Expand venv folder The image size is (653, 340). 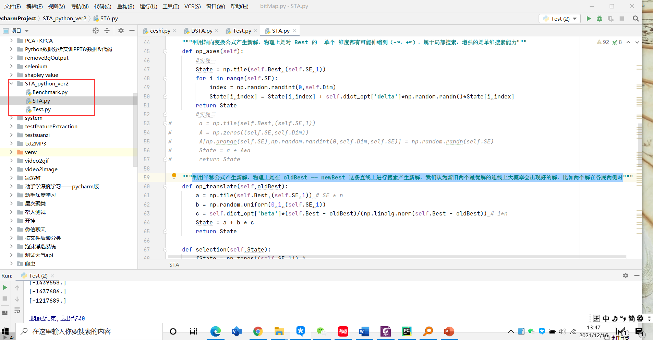[11, 152]
